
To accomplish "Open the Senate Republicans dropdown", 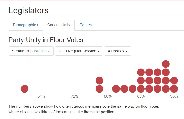I will click(31, 51).
